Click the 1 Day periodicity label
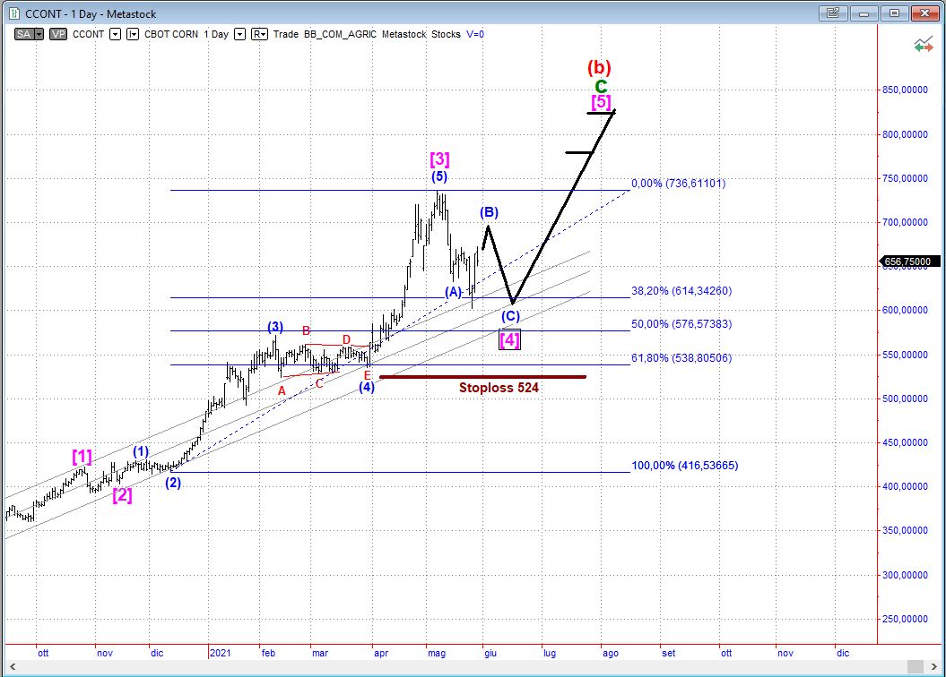The image size is (946, 677). 216,34
